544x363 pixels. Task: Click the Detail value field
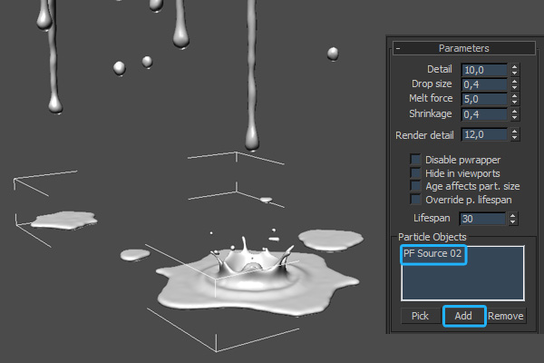(x=483, y=70)
